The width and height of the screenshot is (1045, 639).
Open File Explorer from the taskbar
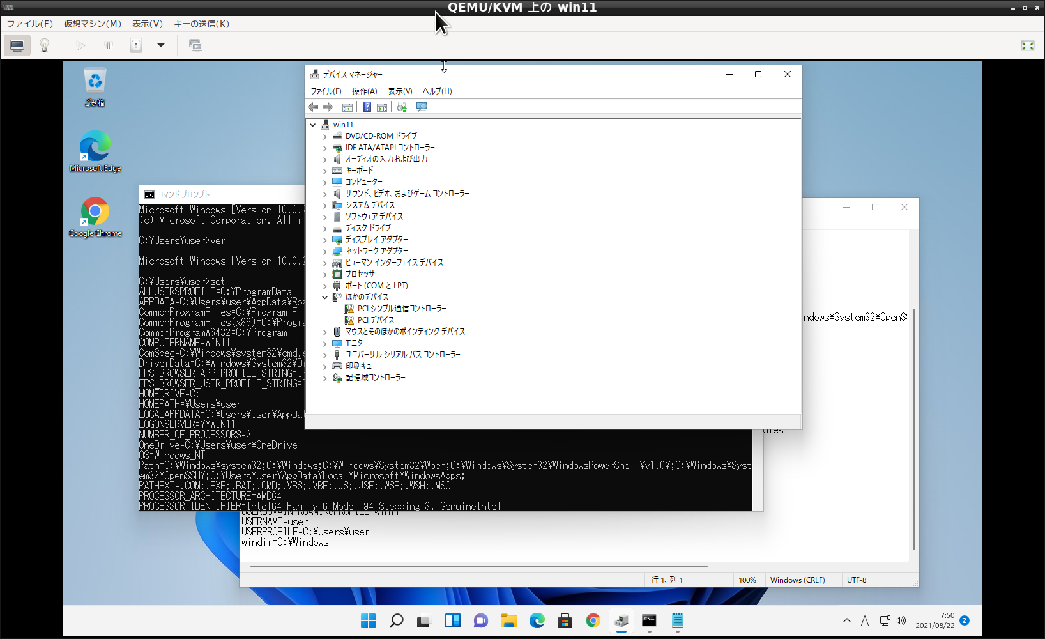(508, 620)
